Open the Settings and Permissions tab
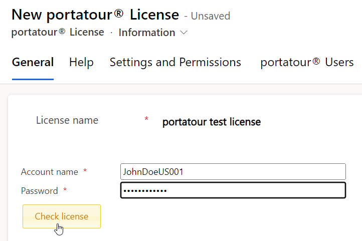This screenshot has width=362, height=241. 175,63
